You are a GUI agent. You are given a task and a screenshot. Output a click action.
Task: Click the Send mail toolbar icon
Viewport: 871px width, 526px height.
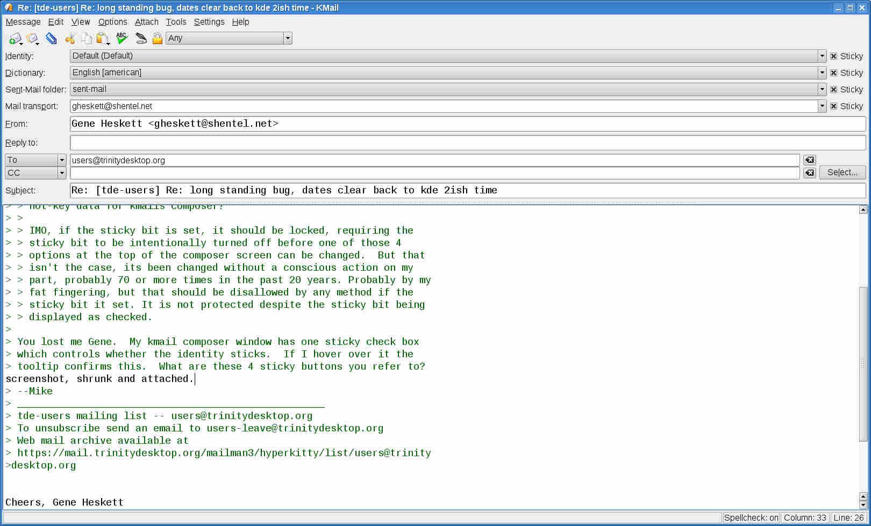pos(15,38)
